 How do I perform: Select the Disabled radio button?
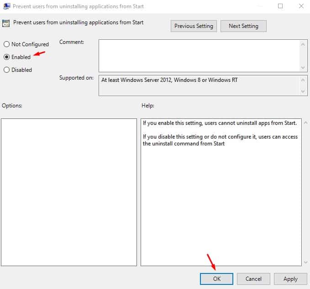pos(6,70)
